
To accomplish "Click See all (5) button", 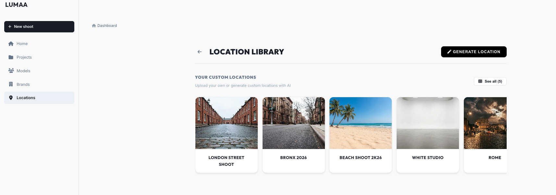I will point(490,81).
